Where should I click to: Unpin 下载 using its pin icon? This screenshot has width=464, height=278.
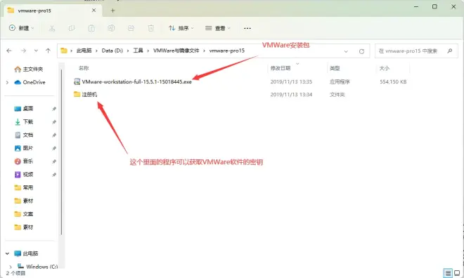pos(54,122)
